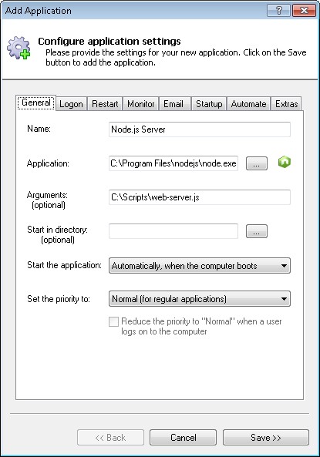Viewport: 320px width, 457px height.
Task: Click the Save button
Action: click(266, 438)
